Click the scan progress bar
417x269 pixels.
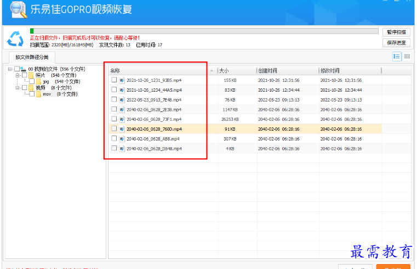coord(204,31)
